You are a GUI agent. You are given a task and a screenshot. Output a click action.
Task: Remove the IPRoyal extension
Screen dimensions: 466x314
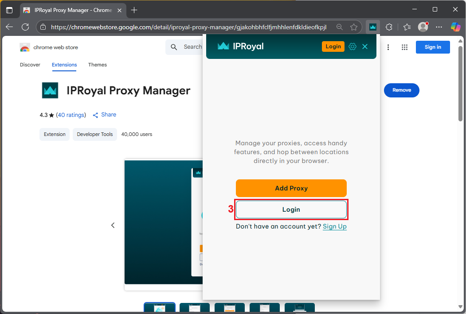tap(402, 90)
